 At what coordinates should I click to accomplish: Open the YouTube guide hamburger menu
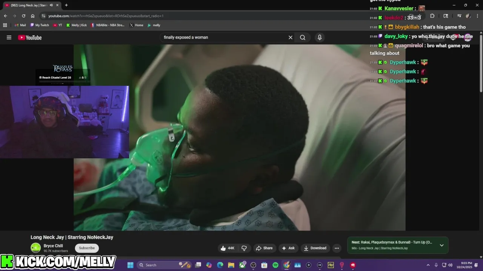9,37
